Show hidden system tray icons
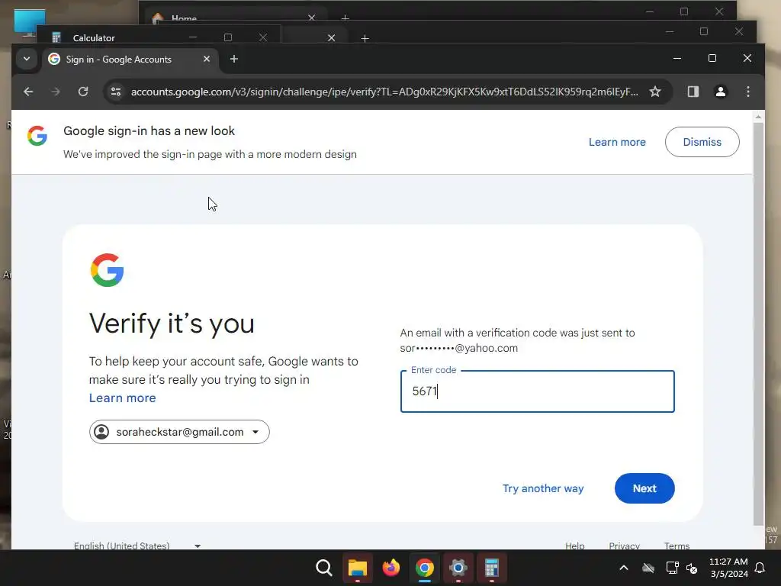 pos(624,568)
